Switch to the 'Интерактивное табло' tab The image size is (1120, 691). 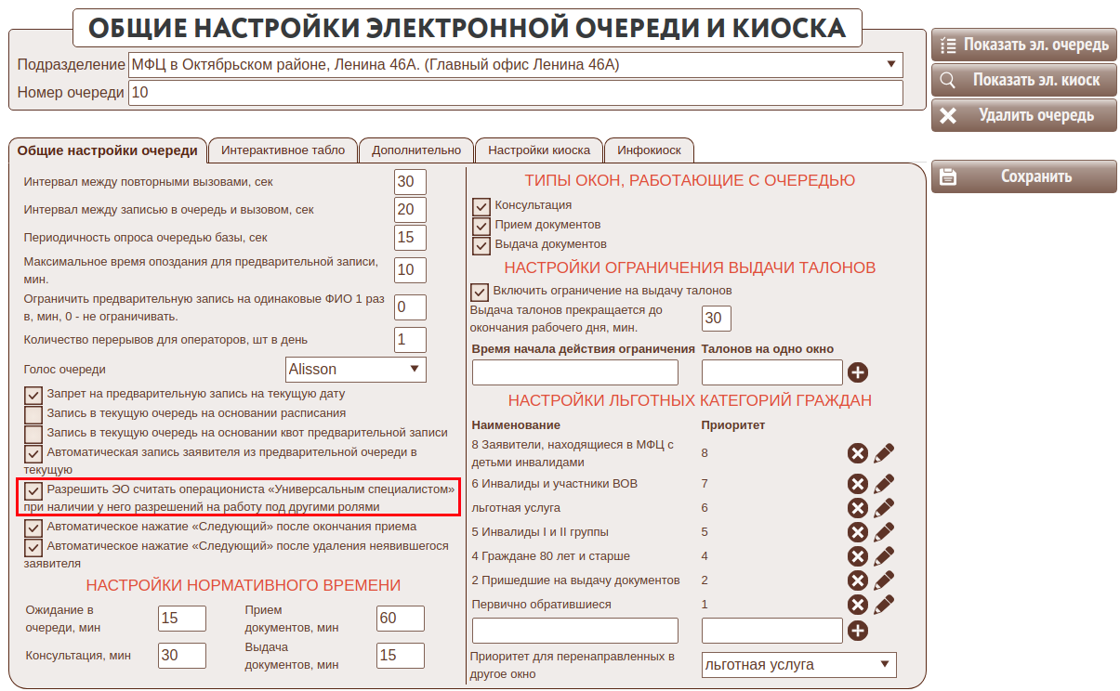coord(283,150)
